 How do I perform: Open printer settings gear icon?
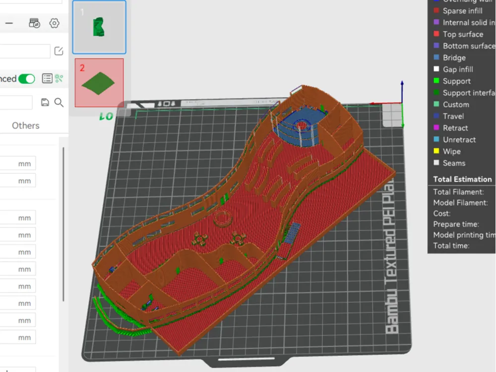(x=55, y=23)
